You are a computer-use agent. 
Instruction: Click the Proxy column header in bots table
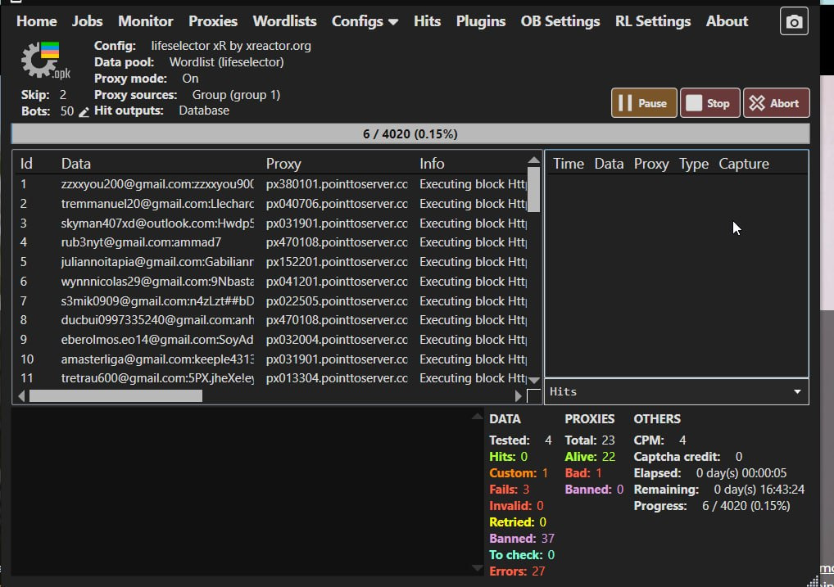283,164
